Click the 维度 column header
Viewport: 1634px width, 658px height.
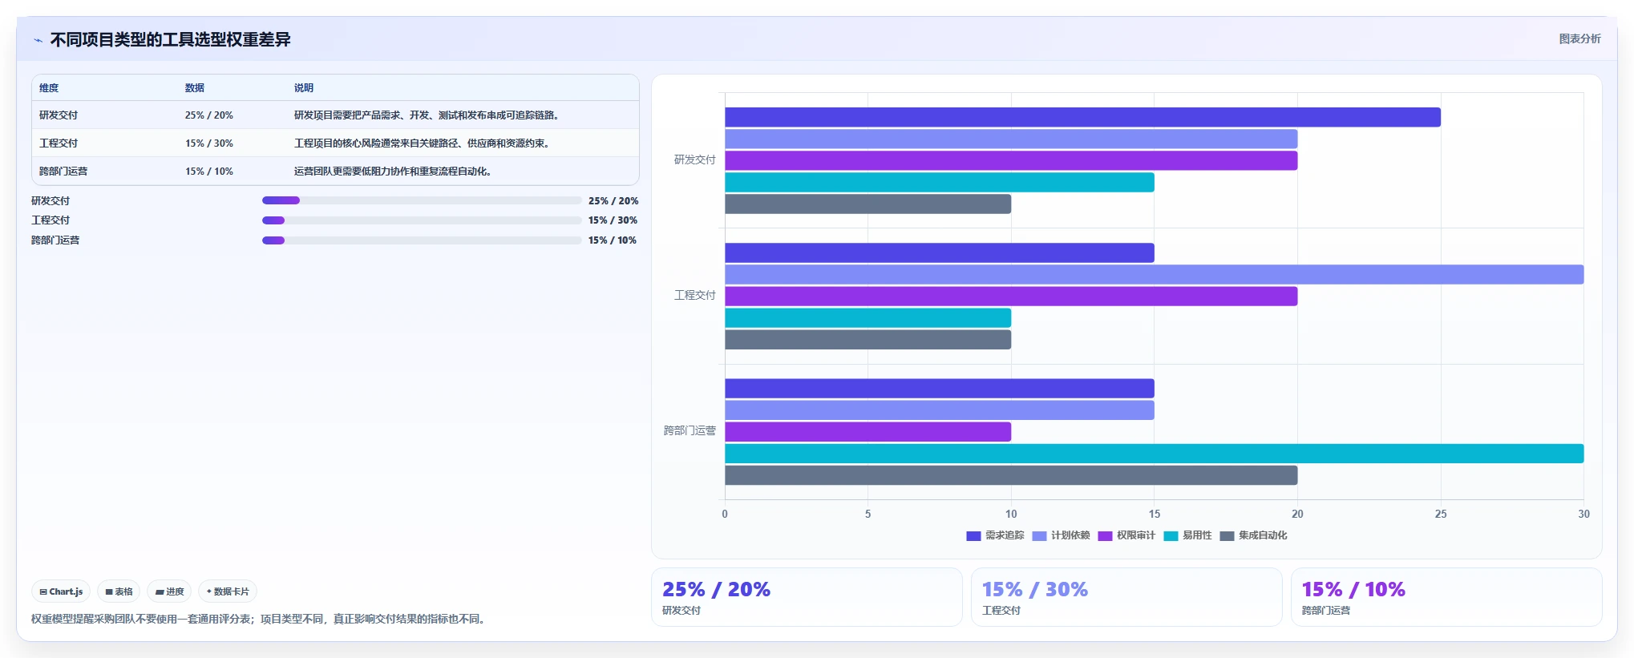[49, 88]
